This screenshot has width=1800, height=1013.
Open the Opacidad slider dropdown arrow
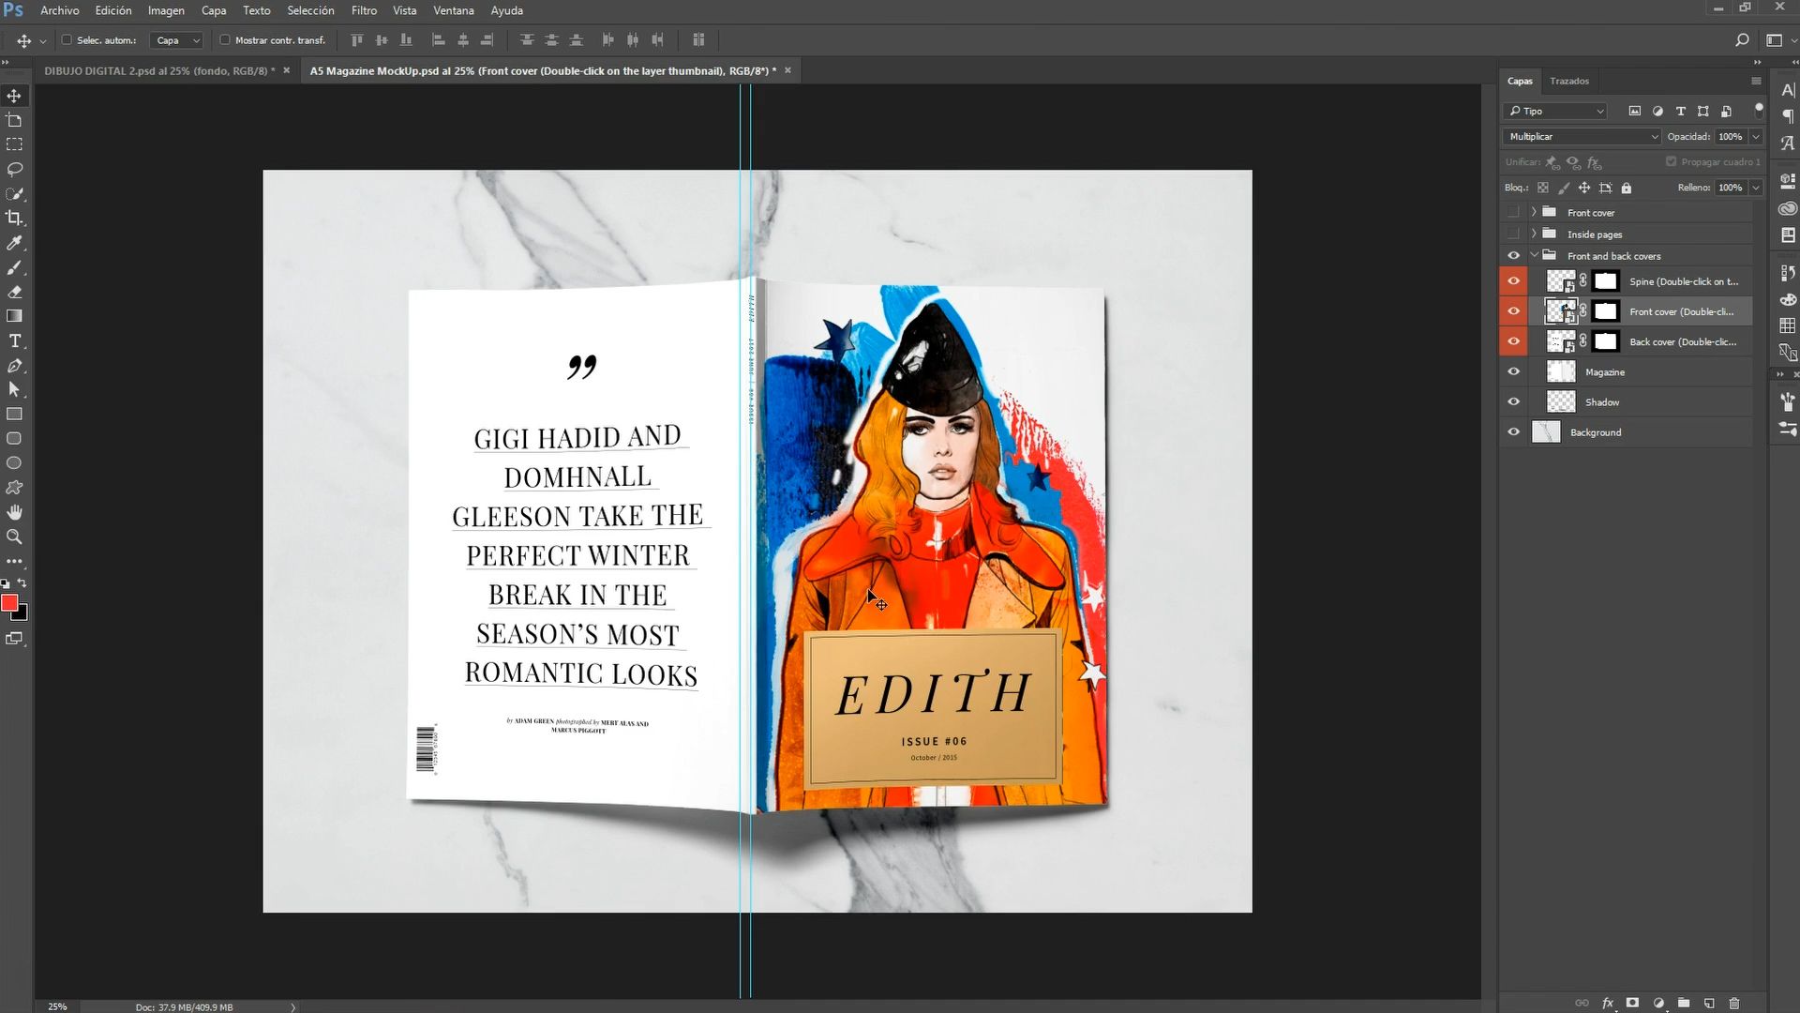[1756, 137]
